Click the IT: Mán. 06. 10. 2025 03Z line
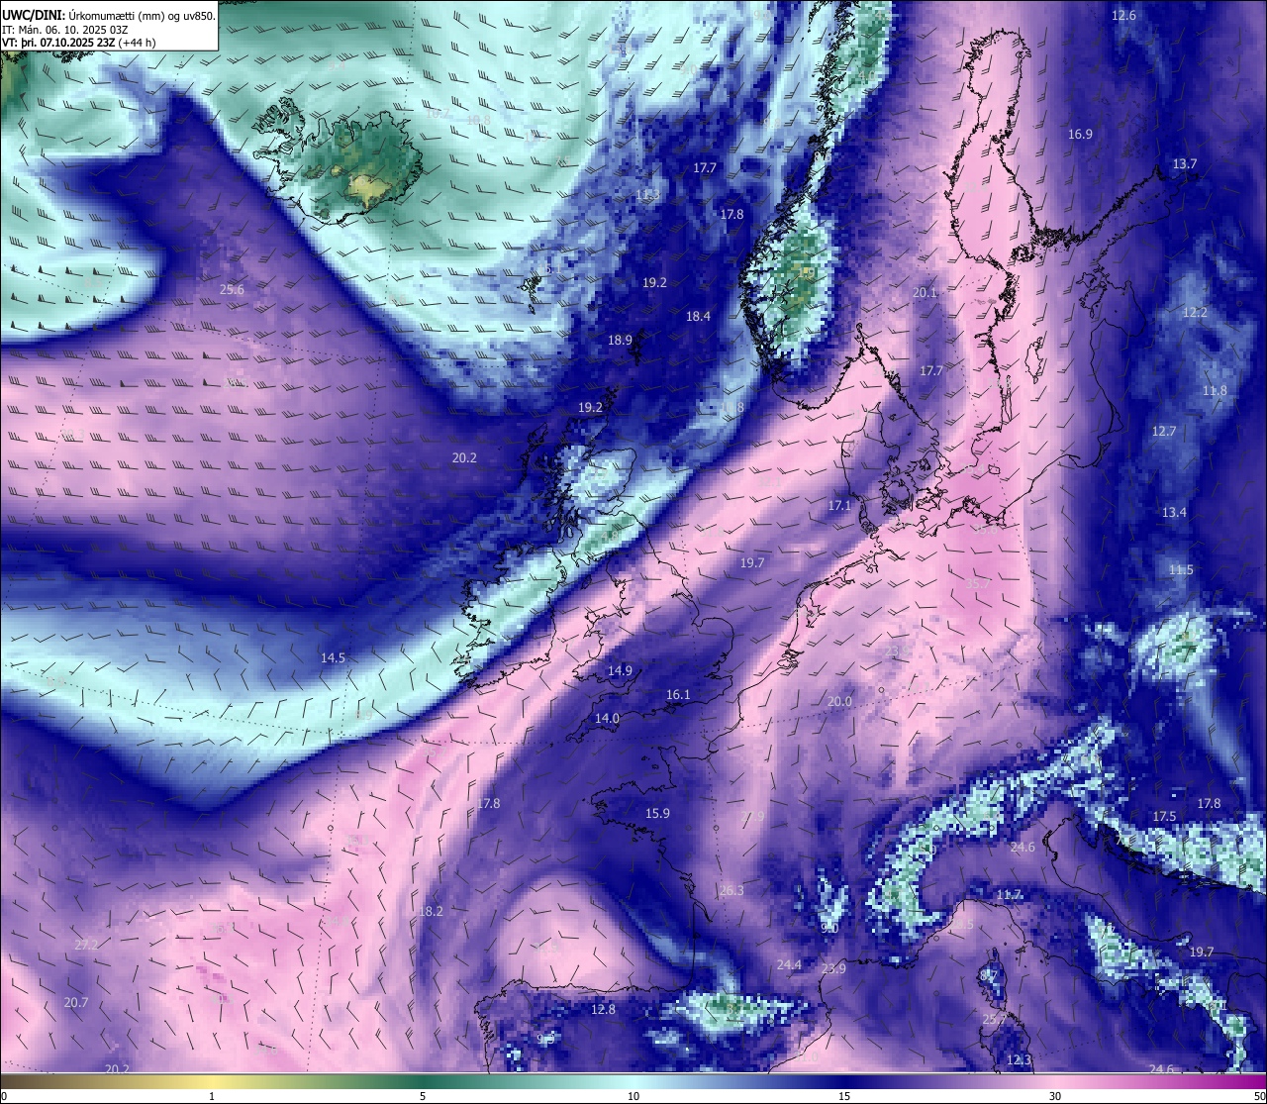This screenshot has width=1267, height=1104. pos(65,30)
